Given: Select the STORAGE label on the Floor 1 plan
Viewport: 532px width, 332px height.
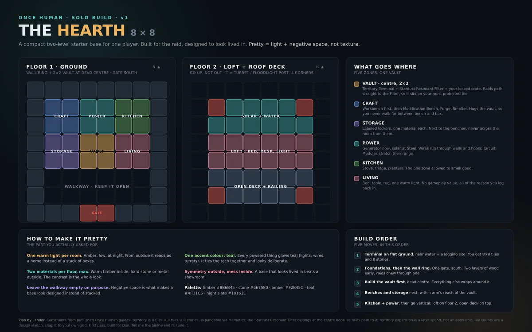Looking at the screenshot, I should click(62, 151).
